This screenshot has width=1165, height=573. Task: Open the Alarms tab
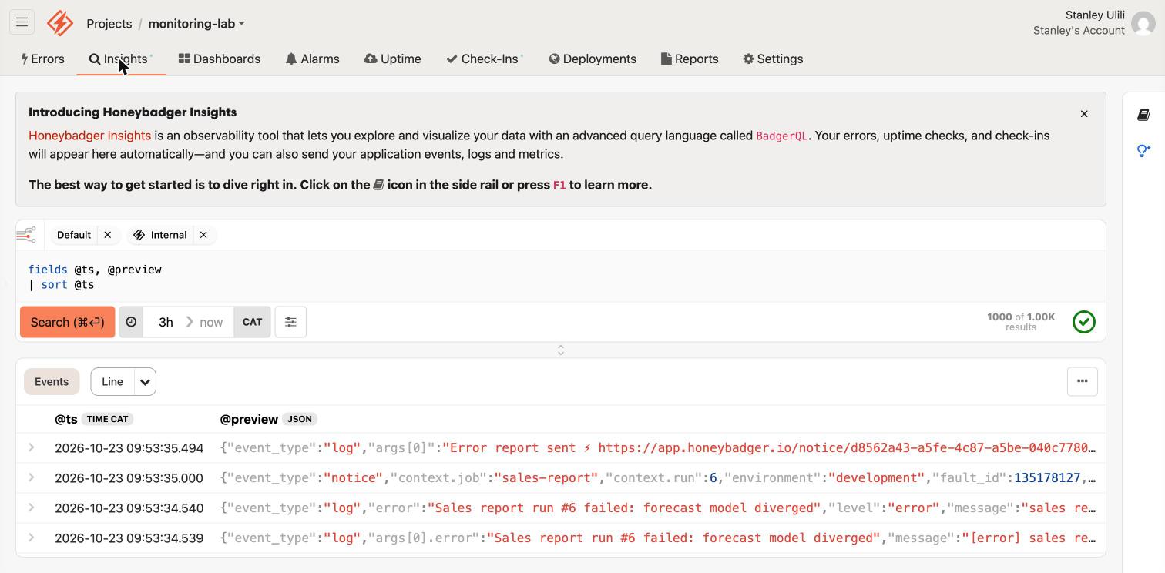click(x=312, y=59)
